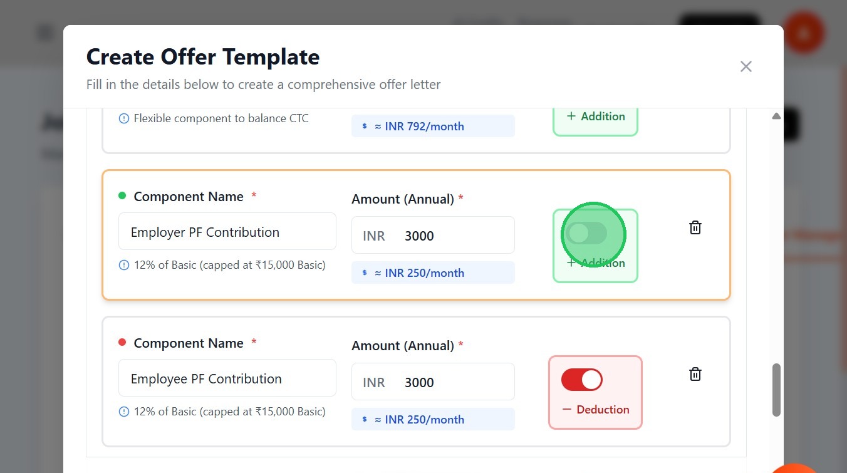Delete the Employee PF Contribution component
This screenshot has height=473, width=847.
coord(695,374)
